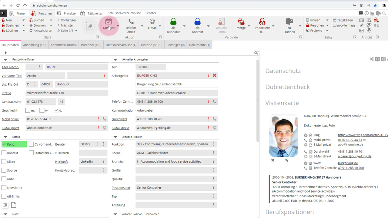Click the Merge icon in ribbon
This screenshot has width=388, height=218.
[241, 22]
